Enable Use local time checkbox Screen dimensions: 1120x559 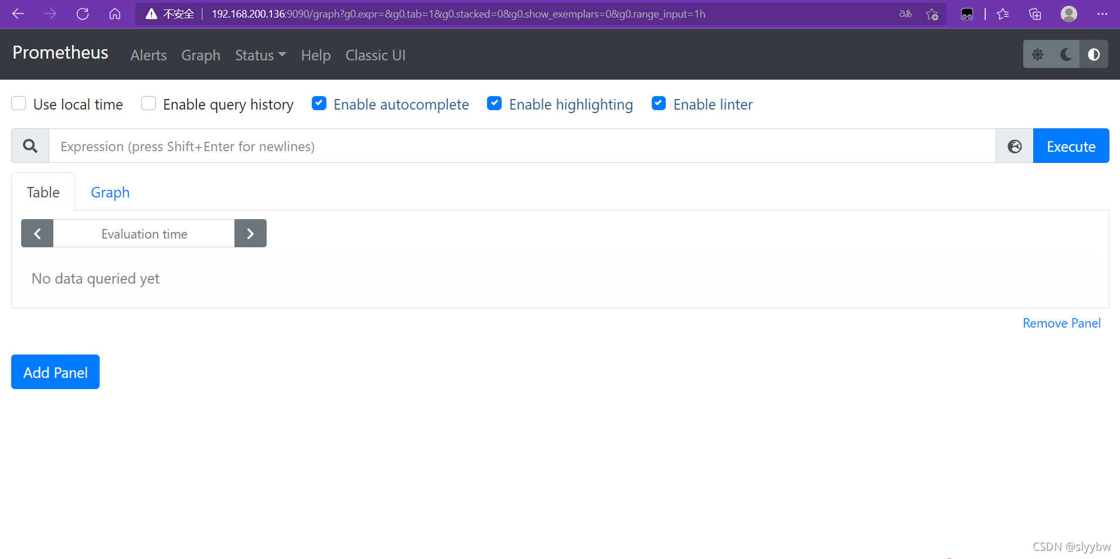tap(19, 104)
